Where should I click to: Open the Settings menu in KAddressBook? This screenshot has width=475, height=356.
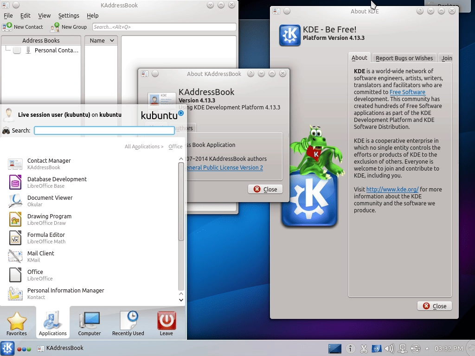click(x=69, y=15)
